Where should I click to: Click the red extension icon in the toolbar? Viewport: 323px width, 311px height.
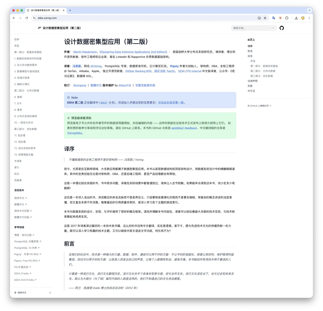pyautogui.click(x=280, y=18)
